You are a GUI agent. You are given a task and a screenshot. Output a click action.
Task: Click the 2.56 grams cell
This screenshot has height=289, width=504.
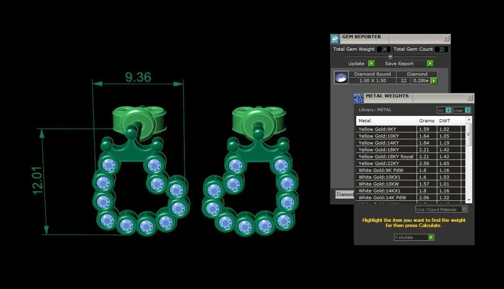[427, 163]
